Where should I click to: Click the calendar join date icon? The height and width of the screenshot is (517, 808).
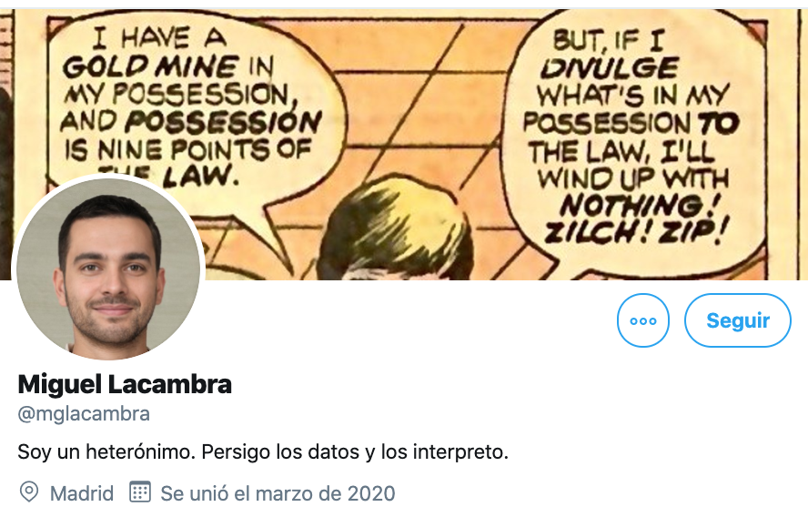click(x=139, y=492)
